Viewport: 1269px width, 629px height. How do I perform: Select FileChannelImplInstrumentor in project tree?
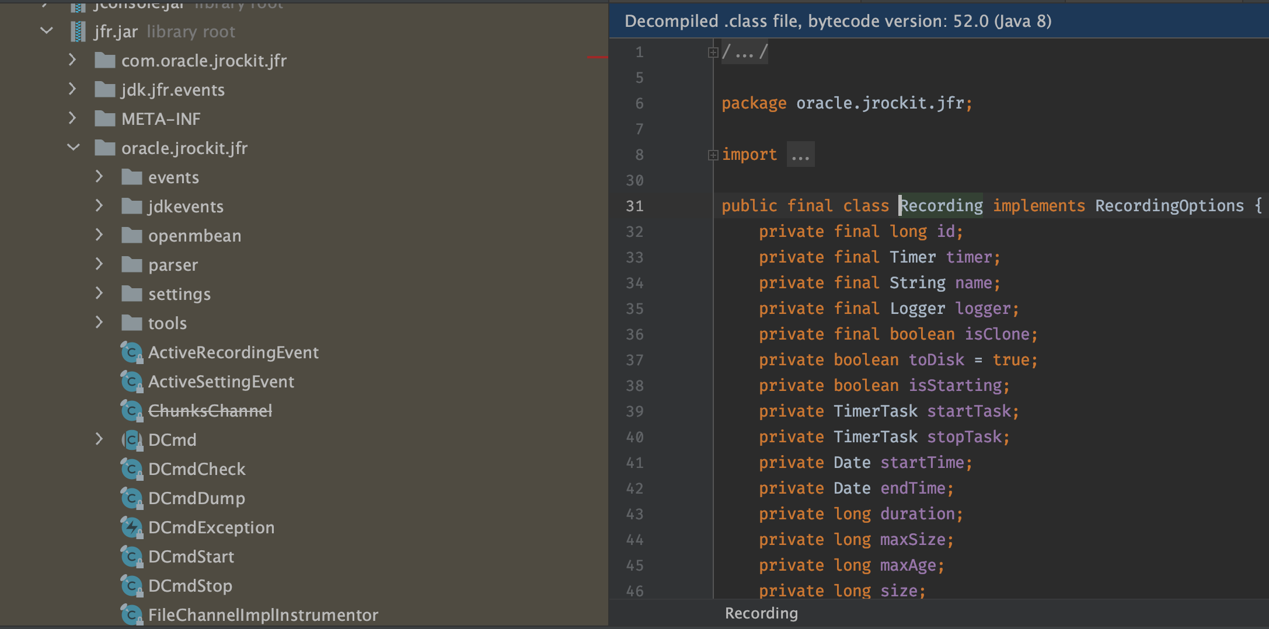(x=263, y=615)
